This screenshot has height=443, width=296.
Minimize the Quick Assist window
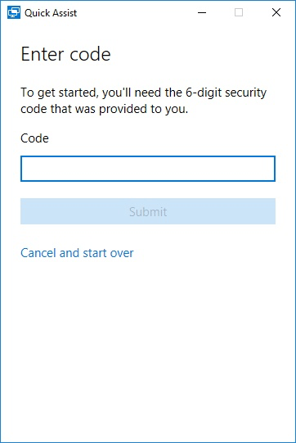tap(202, 13)
